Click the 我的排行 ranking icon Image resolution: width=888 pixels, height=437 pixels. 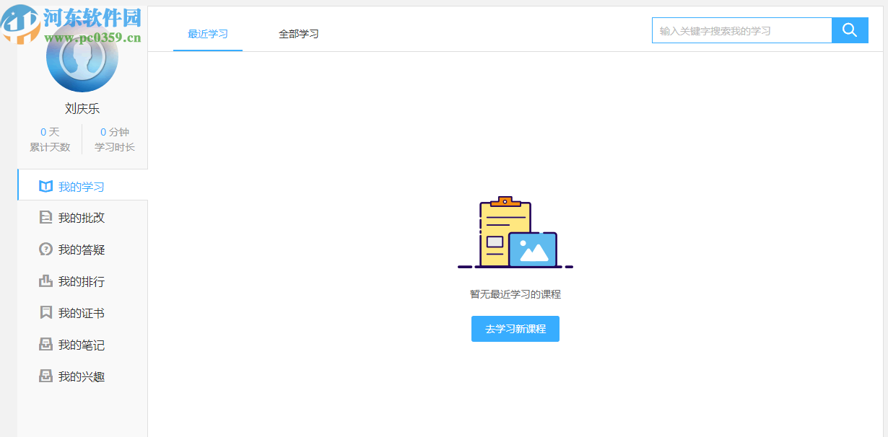pos(44,281)
